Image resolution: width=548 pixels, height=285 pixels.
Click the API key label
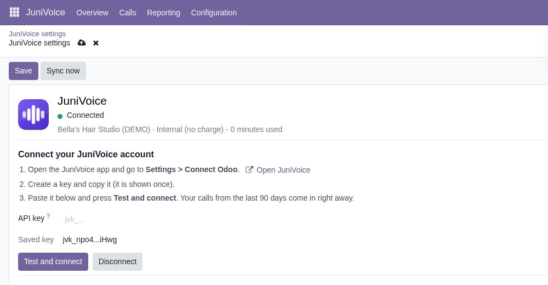click(31, 218)
